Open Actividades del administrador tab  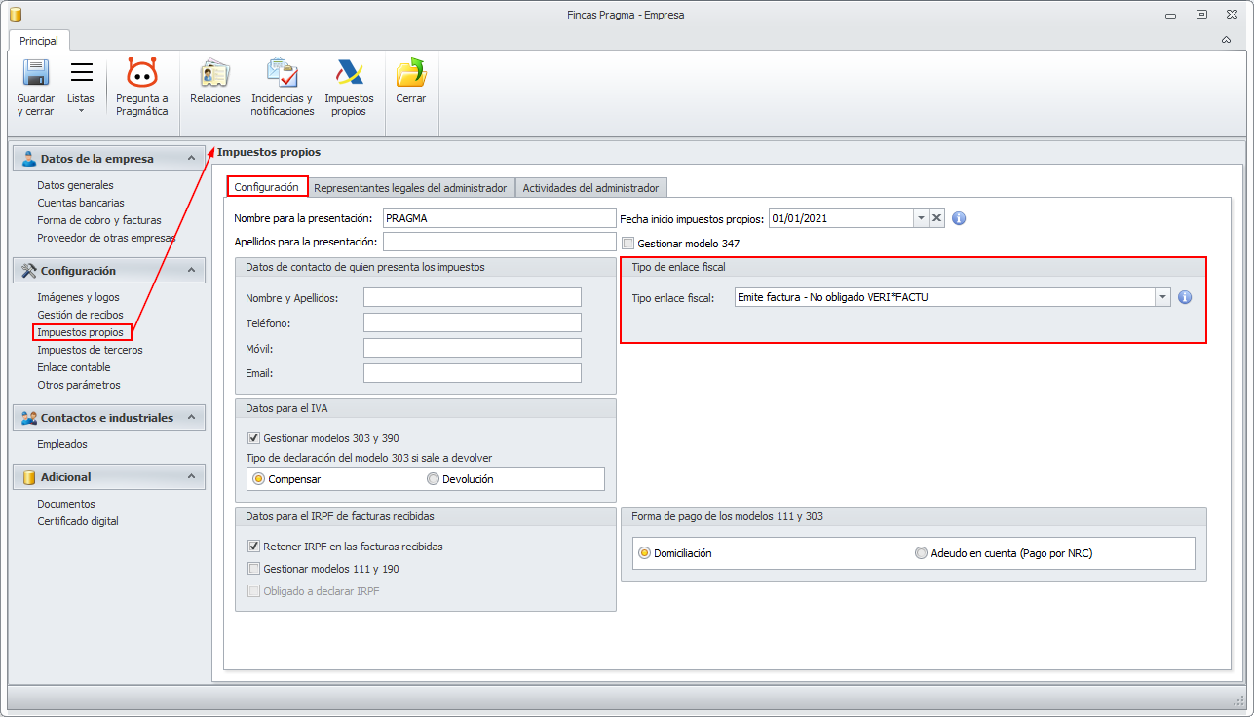(590, 188)
